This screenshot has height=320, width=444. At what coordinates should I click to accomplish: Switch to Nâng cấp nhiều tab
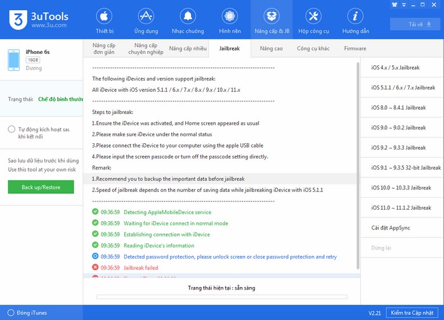pos(188,48)
